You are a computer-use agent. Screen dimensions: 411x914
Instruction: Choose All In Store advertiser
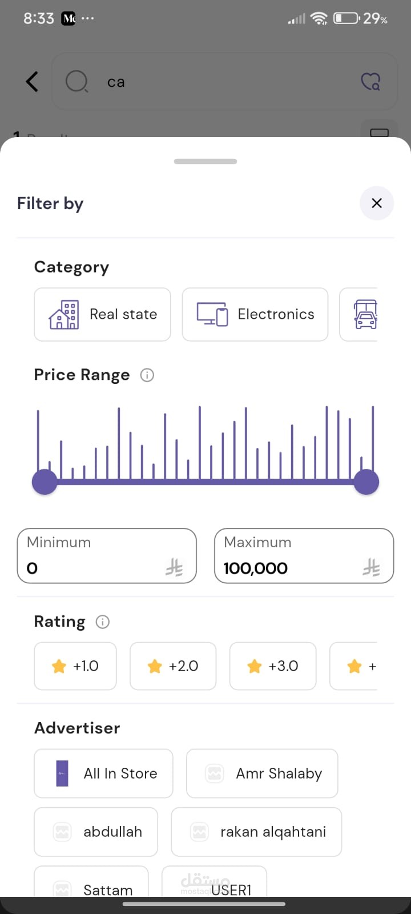click(x=103, y=773)
